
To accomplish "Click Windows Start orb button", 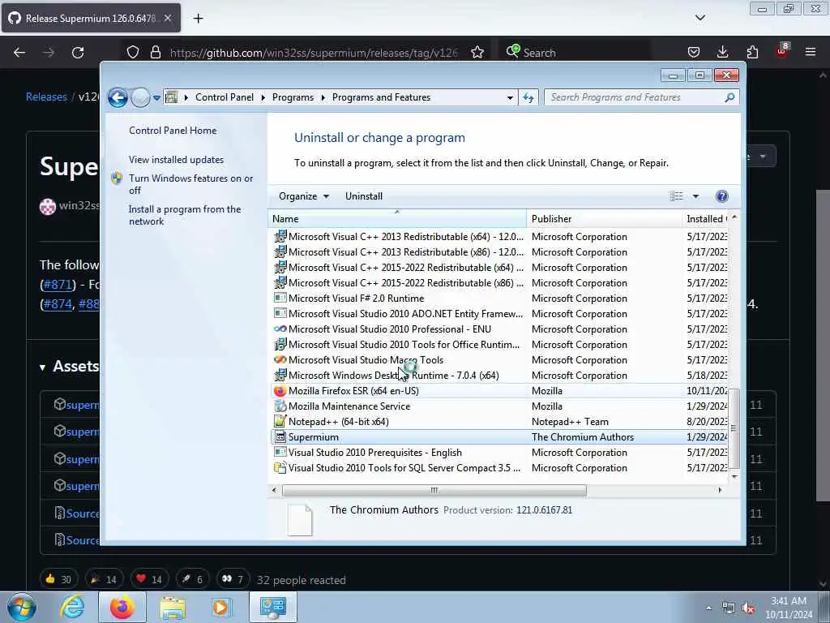I will click(22, 607).
